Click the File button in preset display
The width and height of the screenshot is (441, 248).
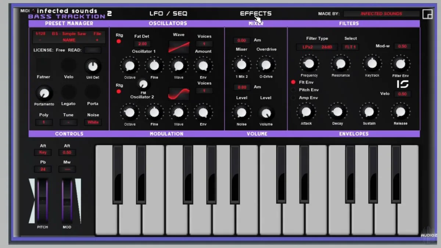(x=97, y=33)
